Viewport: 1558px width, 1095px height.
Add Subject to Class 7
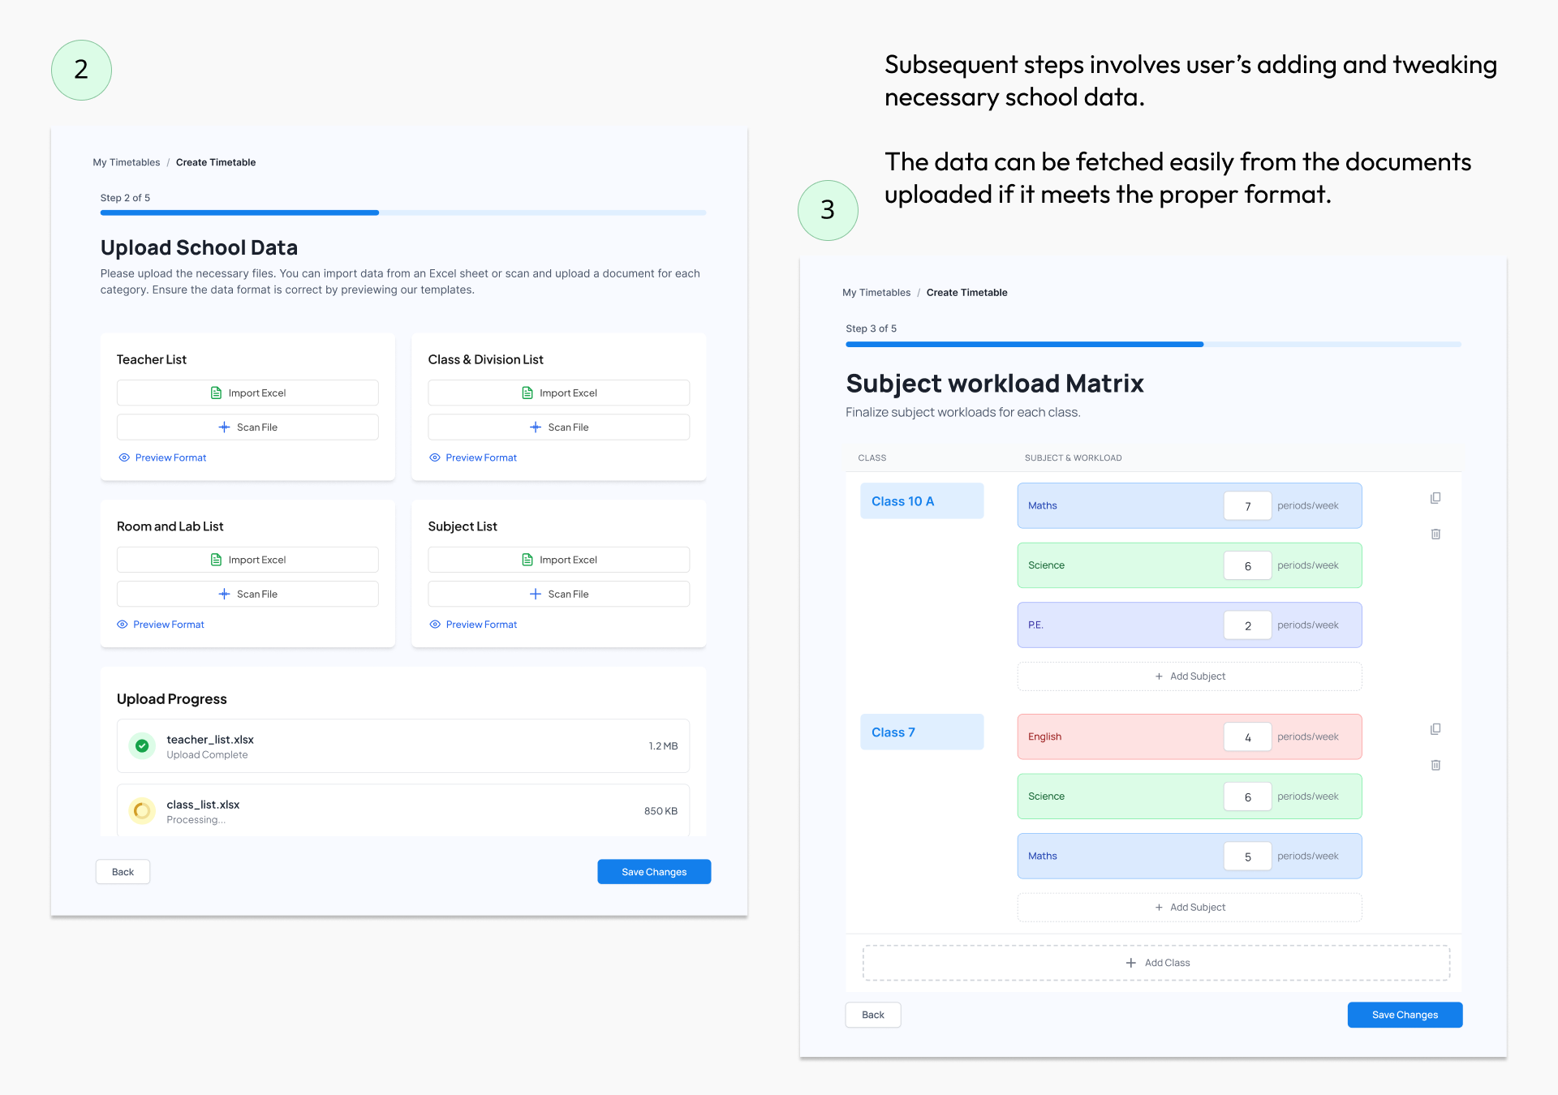(1190, 908)
